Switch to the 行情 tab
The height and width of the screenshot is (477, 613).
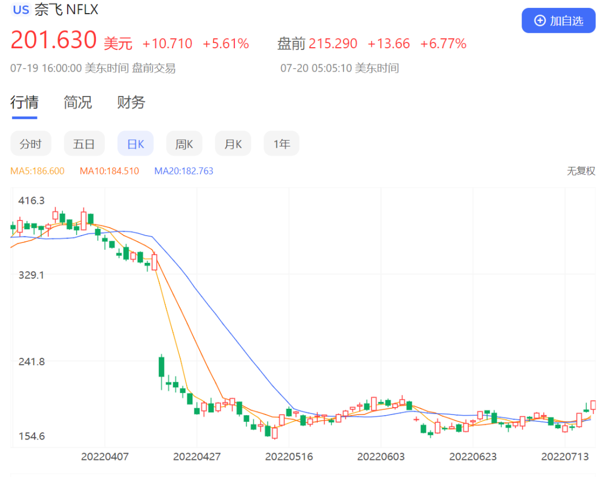[24, 102]
